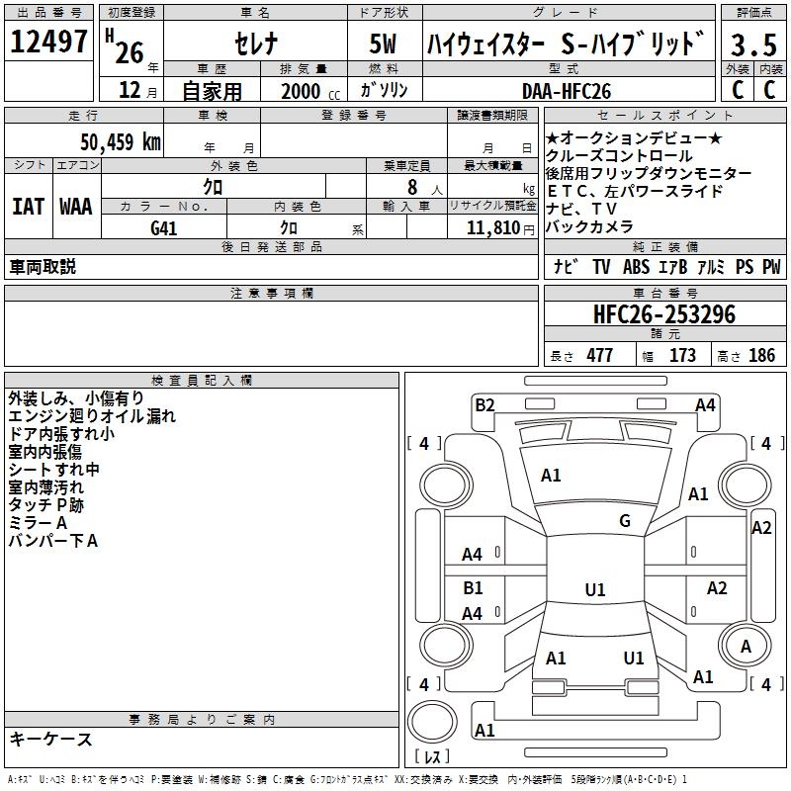Click displacement value 2000 cc
The image size is (791, 791).
click(x=310, y=91)
